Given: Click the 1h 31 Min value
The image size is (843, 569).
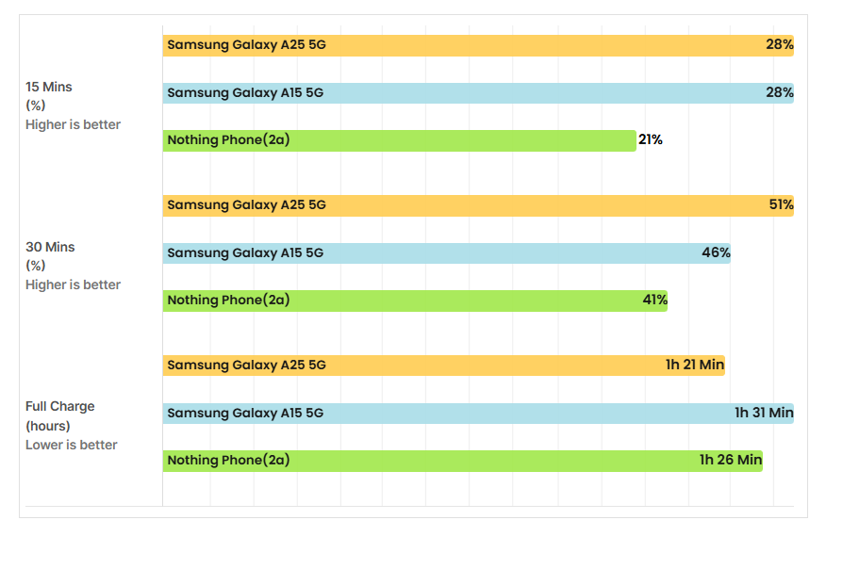Looking at the screenshot, I should 765,413.
